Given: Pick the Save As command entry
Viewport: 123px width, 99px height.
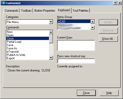Looking at the screenshot, I should [x=28, y=48].
